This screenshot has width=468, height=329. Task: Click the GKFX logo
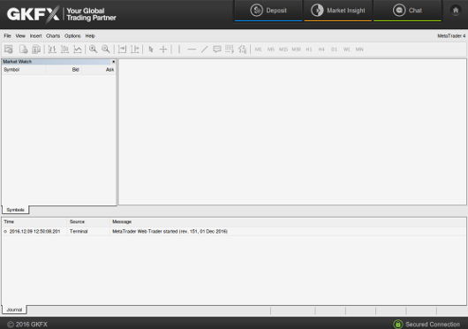tap(34, 14)
